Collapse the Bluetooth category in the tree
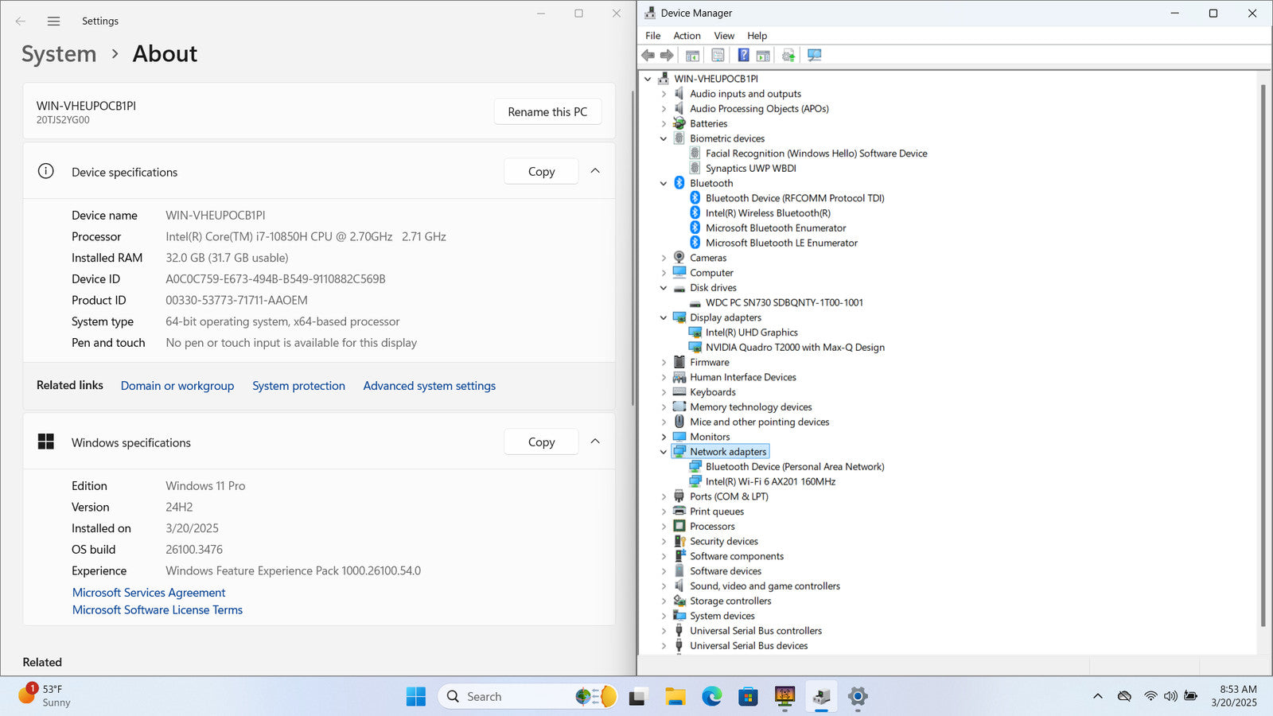1273x716 pixels. (664, 183)
